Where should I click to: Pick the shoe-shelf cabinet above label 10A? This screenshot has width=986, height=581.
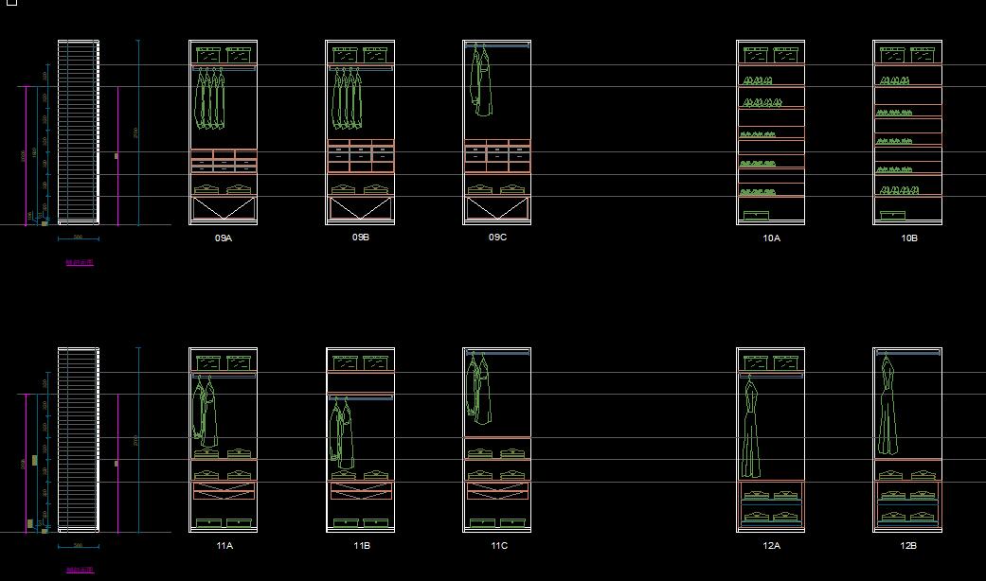[x=771, y=132]
